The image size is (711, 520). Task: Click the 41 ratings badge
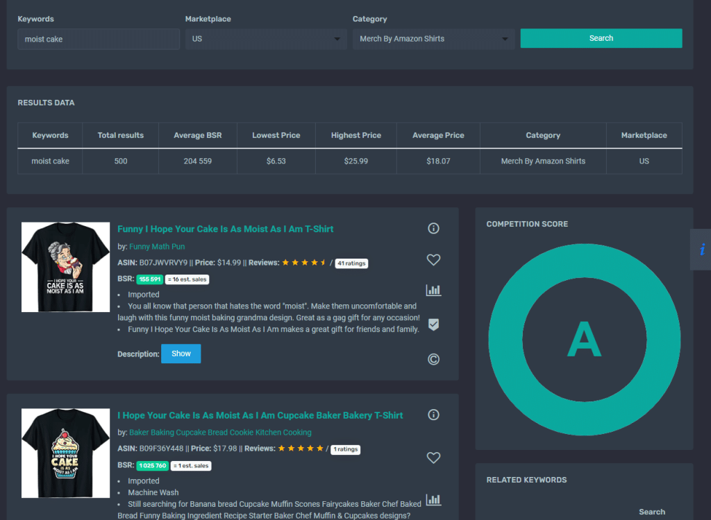tap(351, 263)
